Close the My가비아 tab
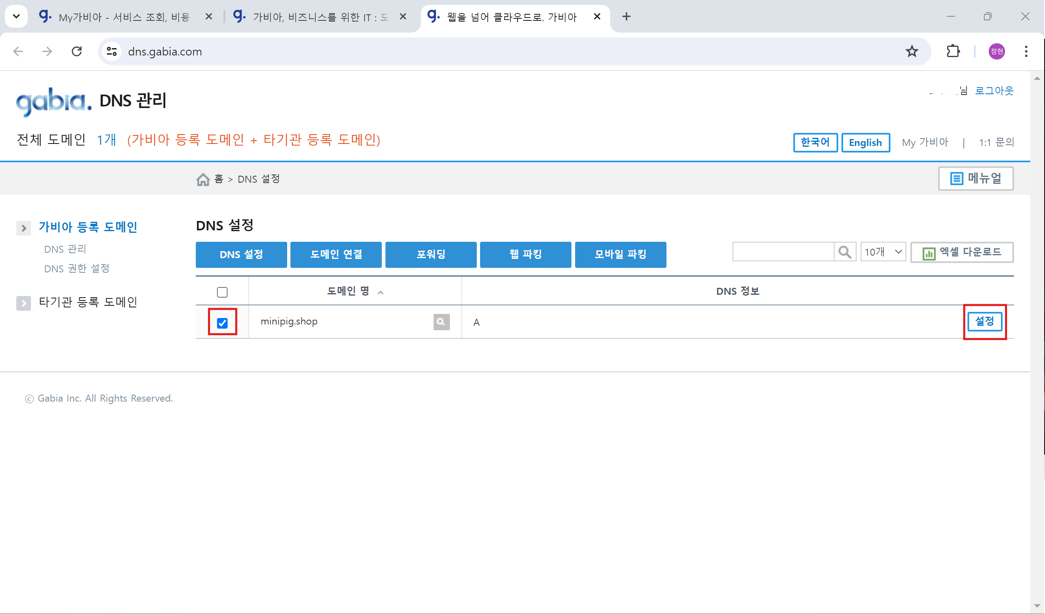The width and height of the screenshot is (1045, 614). point(209,17)
